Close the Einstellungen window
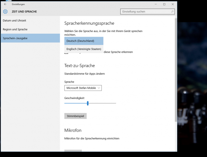The height and width of the screenshot is (157, 207). (x=173, y=4)
